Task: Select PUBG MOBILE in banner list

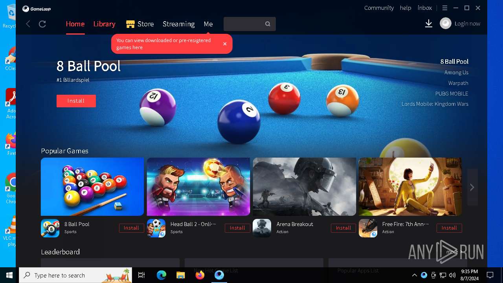Action: tap(452, 94)
